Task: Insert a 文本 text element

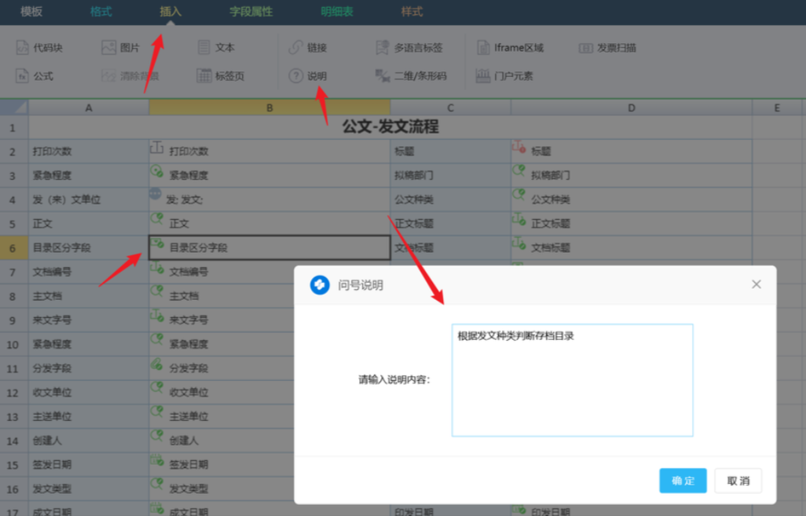Action: coord(216,48)
